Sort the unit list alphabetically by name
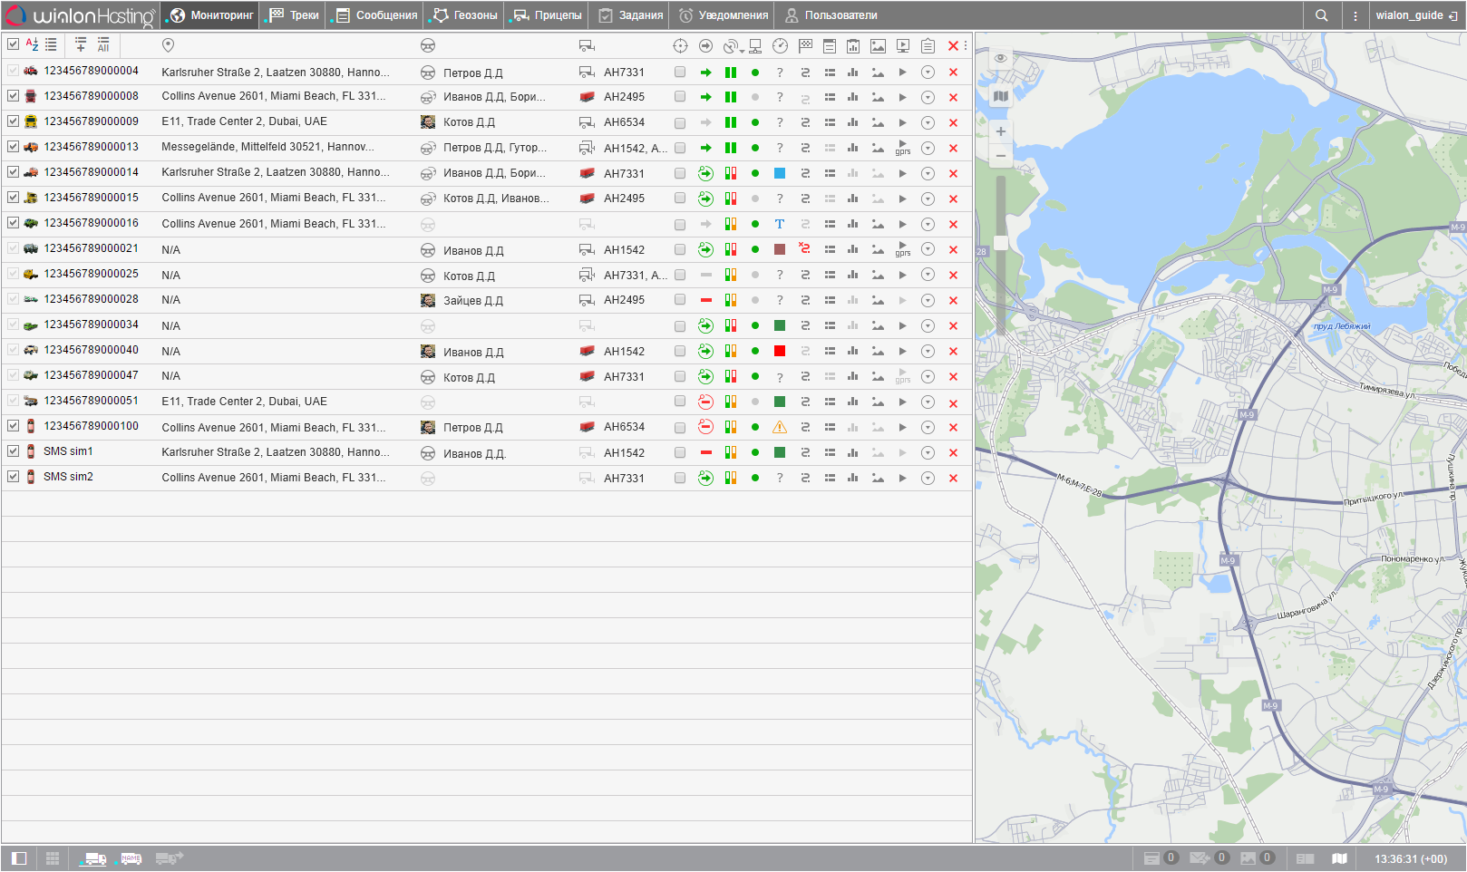Viewport: 1467px width, 872px height. point(32,44)
